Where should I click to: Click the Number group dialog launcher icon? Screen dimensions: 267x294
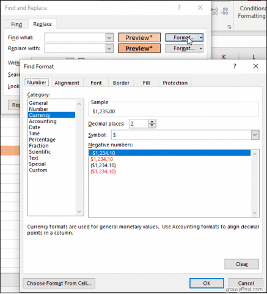click(x=229, y=27)
